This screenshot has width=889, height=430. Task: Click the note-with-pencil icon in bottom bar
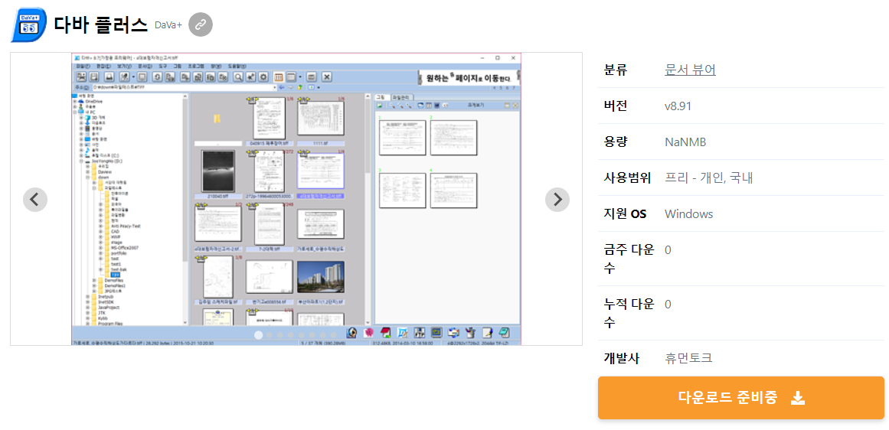[487, 333]
